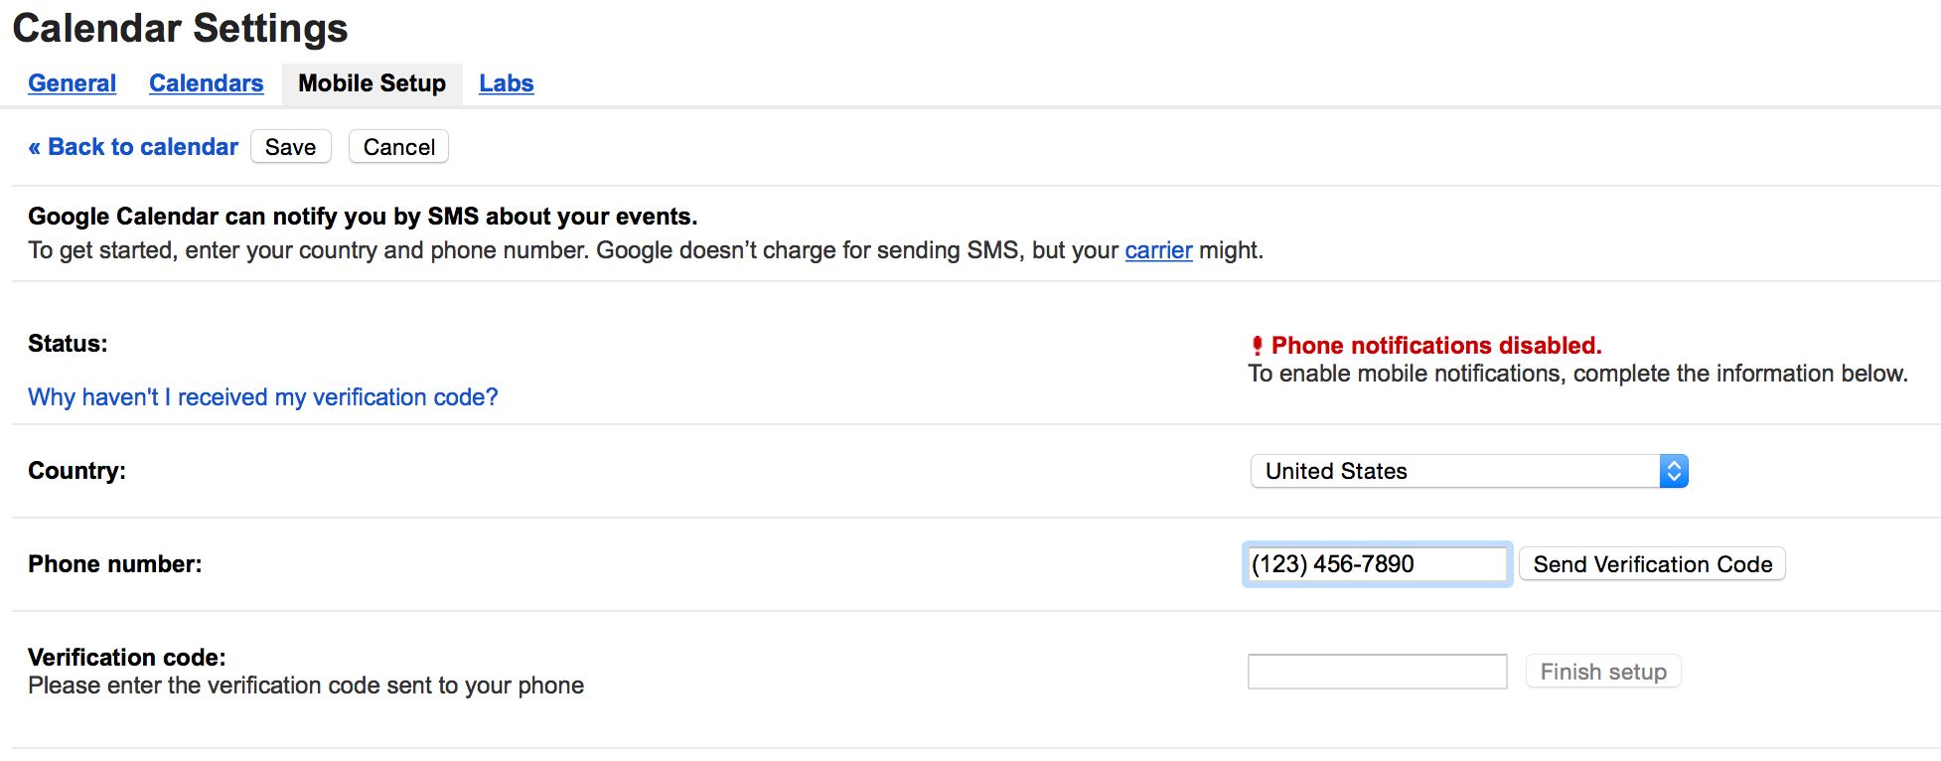This screenshot has height=761, width=1941.
Task: Click the Calendar Settings page heading
Action: click(x=180, y=28)
